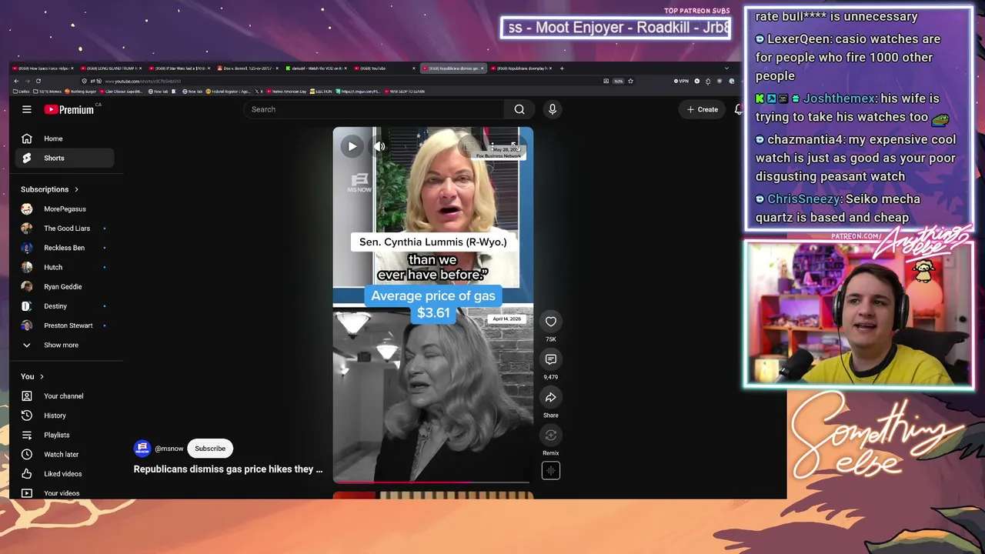Switch to 'If Star Wars had a $10' tab
The height and width of the screenshot is (554, 985).
(179, 68)
